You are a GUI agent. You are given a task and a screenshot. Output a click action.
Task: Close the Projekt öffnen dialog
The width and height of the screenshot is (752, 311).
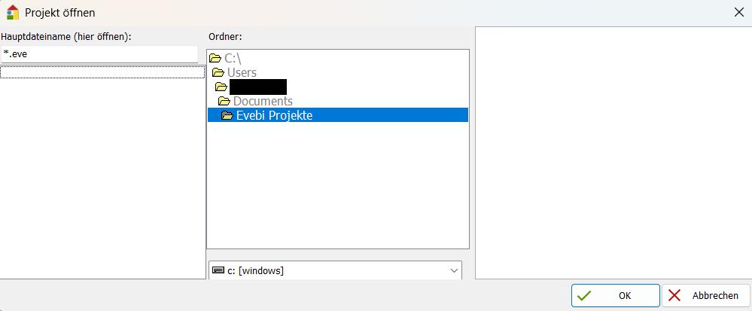click(738, 12)
